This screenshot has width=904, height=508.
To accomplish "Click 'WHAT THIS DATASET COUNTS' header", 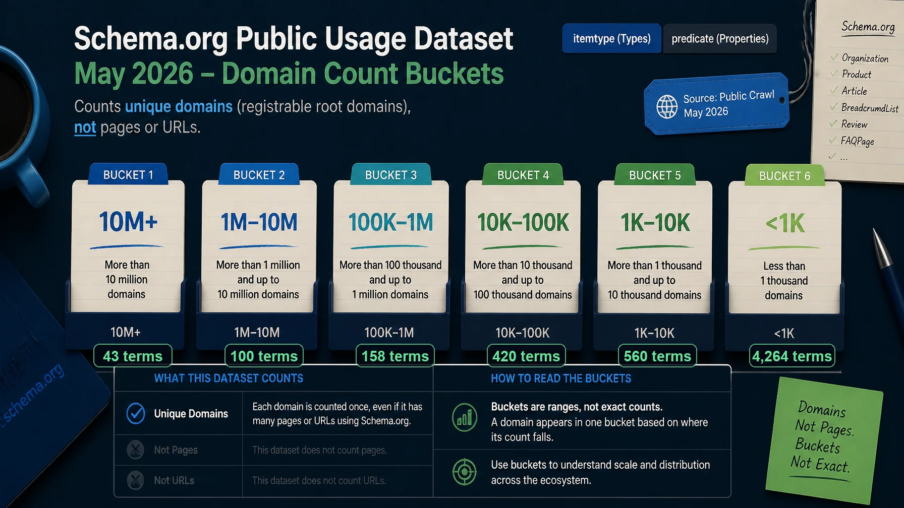I will click(x=229, y=378).
